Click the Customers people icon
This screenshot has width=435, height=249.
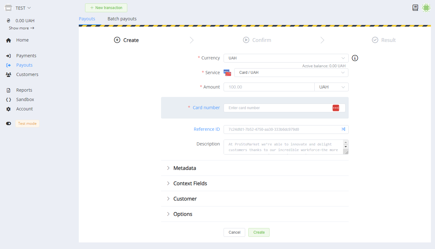[x=8, y=75]
